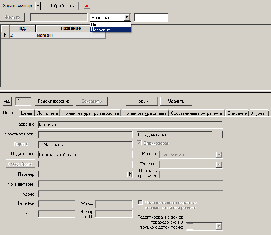Click the Фильтр button
The height and width of the screenshot is (235, 271).
coord(13,17)
